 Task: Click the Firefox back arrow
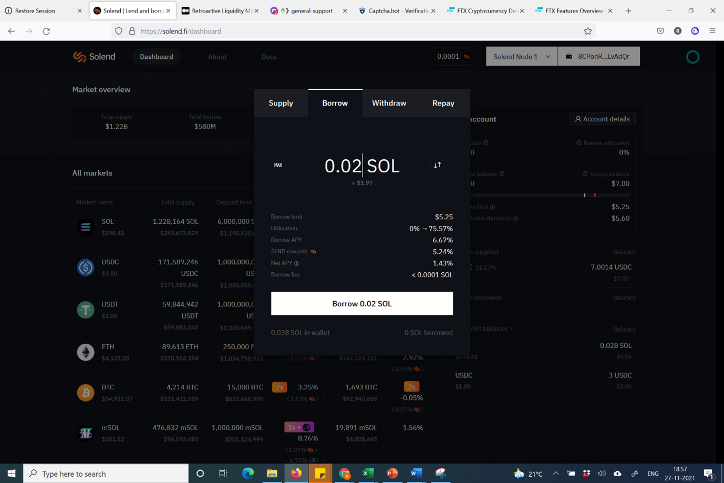(12, 31)
